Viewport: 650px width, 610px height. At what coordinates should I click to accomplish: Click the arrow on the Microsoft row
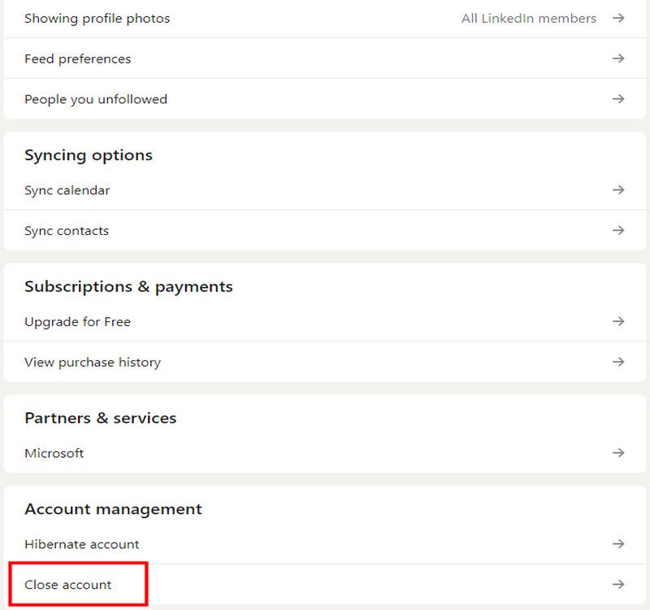coord(618,453)
